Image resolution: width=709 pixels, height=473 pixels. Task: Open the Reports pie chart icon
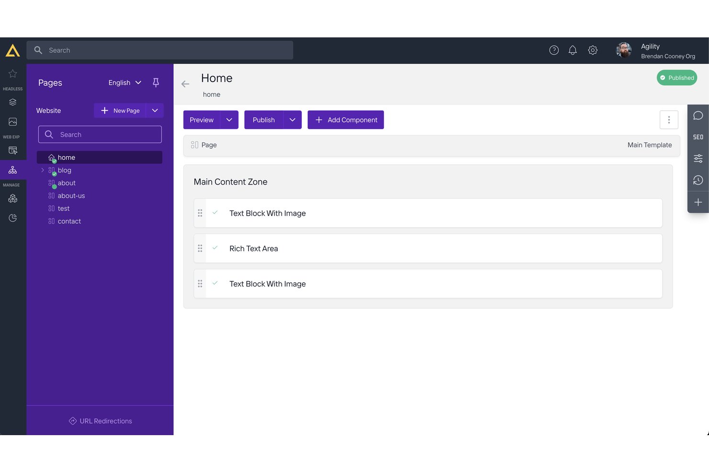click(x=13, y=218)
